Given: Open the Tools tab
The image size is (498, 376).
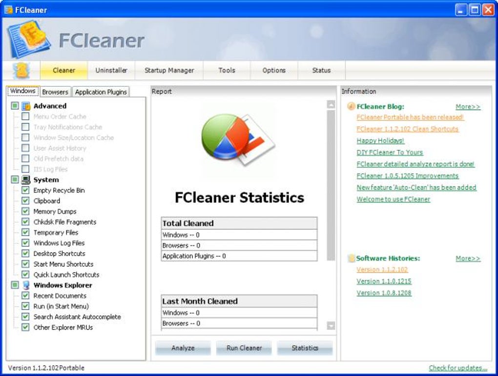Looking at the screenshot, I should pos(227,70).
